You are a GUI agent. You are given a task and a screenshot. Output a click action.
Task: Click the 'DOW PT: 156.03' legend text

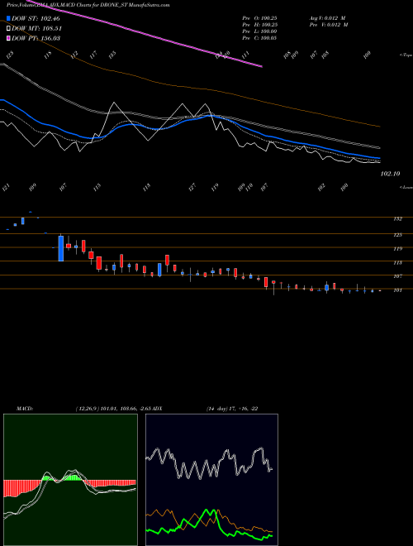tap(36, 38)
